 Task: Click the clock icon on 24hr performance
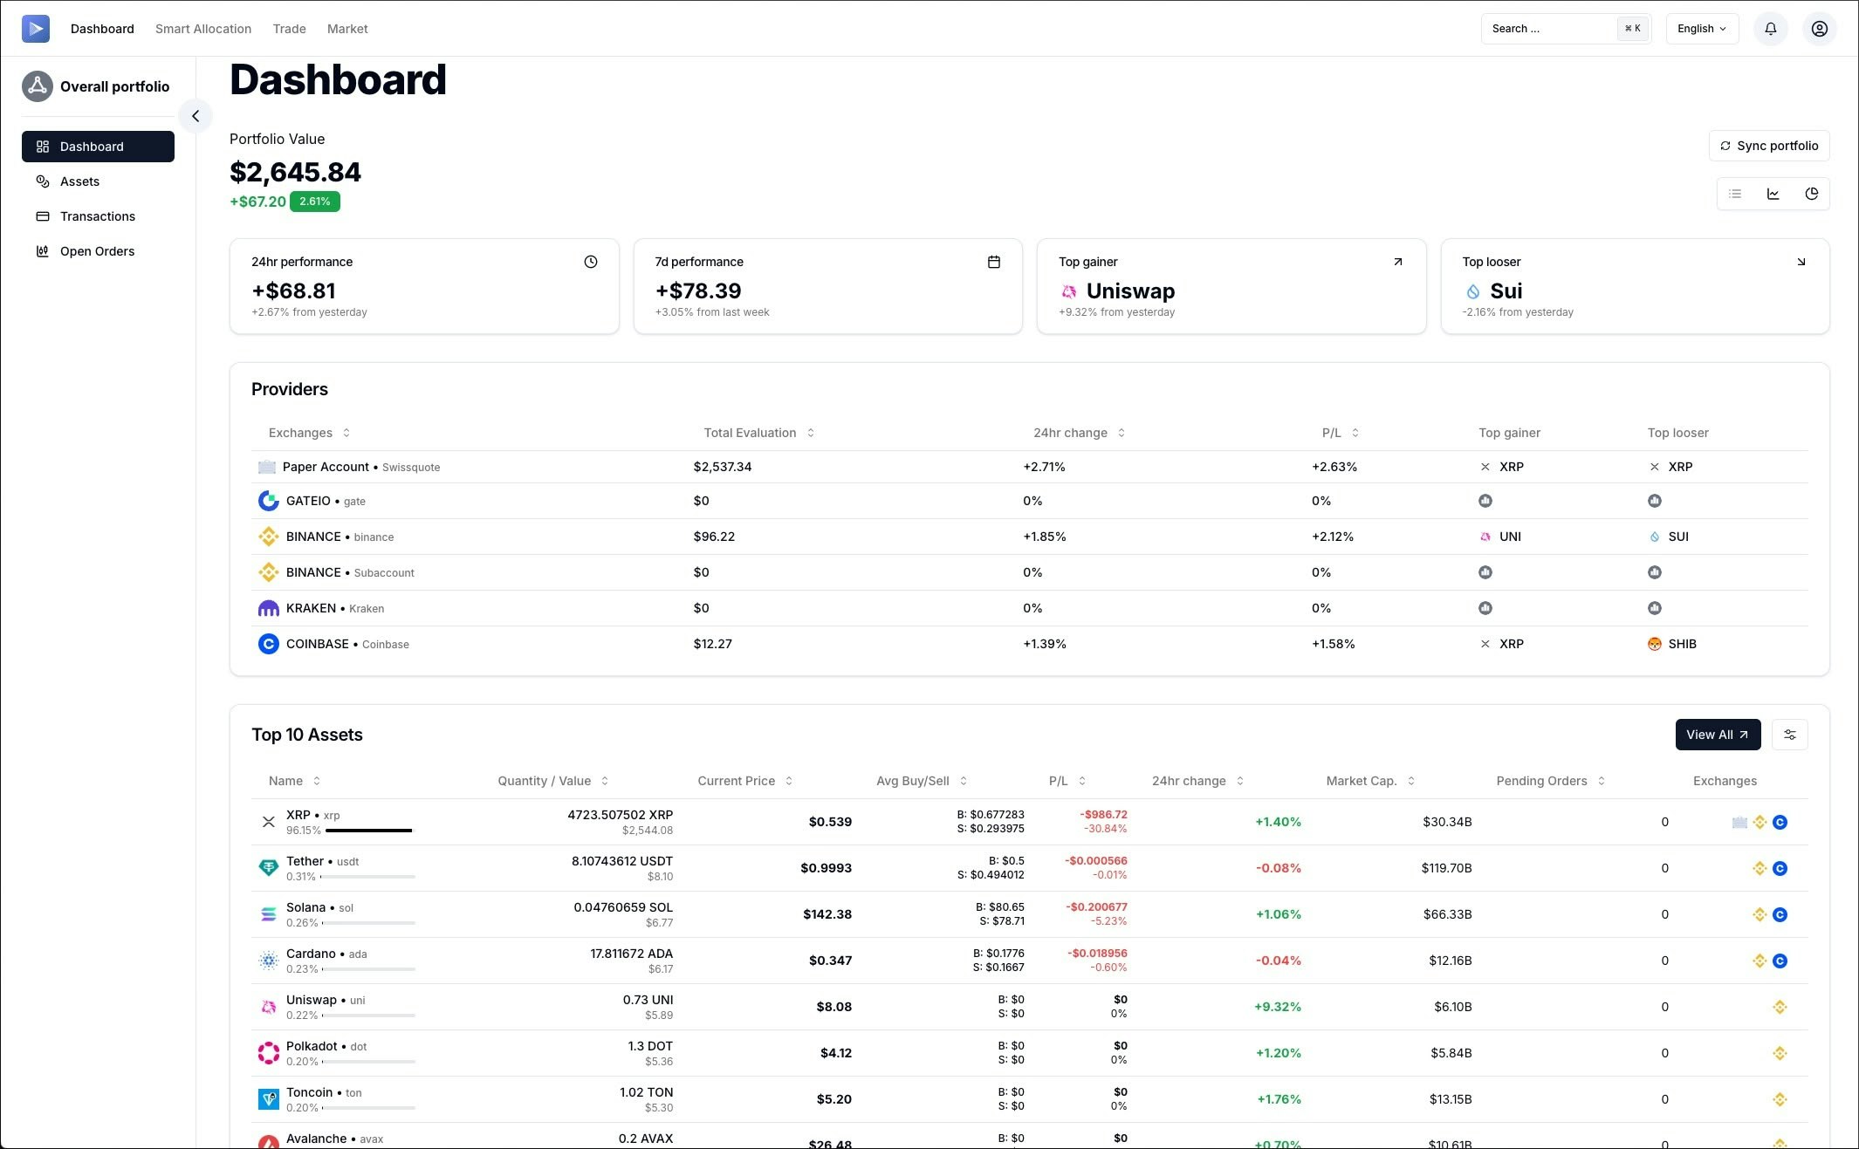pyautogui.click(x=591, y=262)
